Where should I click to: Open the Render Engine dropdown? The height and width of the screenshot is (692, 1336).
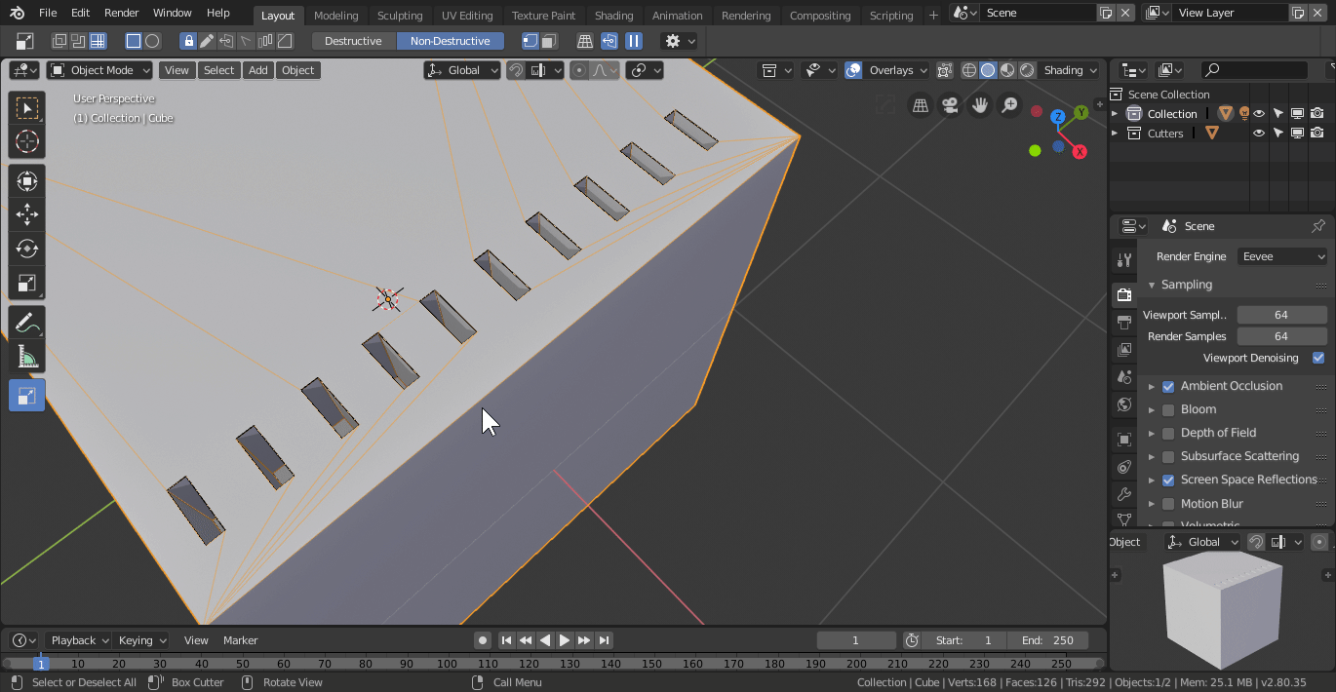(1282, 256)
